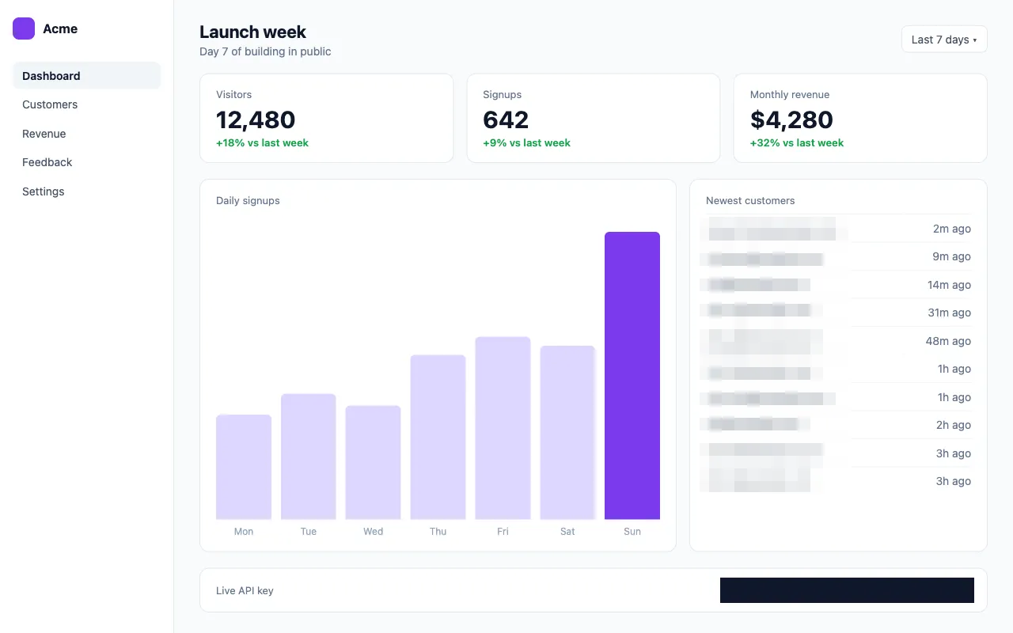Screen dimensions: 1013x633
Task: Click "+9% vs last week" under Signups
Action: click(526, 143)
